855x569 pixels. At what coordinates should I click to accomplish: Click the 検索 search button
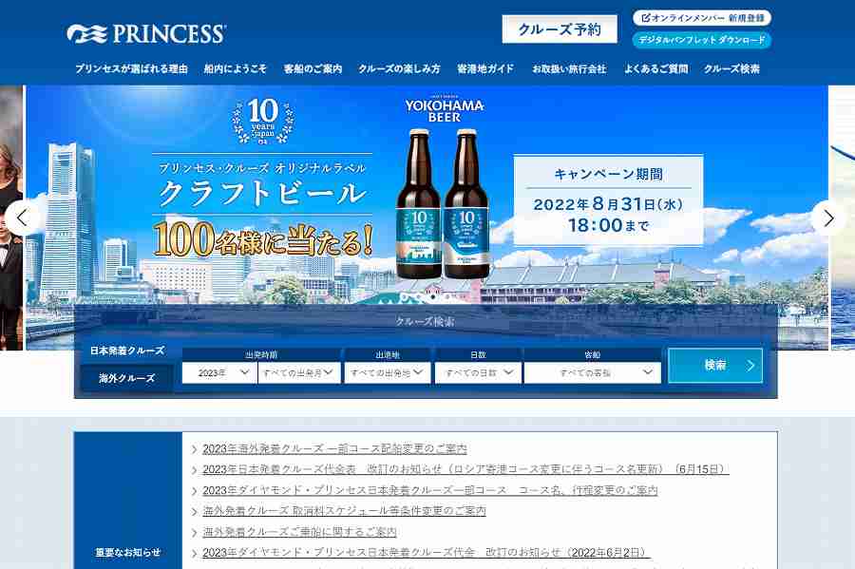click(x=714, y=365)
